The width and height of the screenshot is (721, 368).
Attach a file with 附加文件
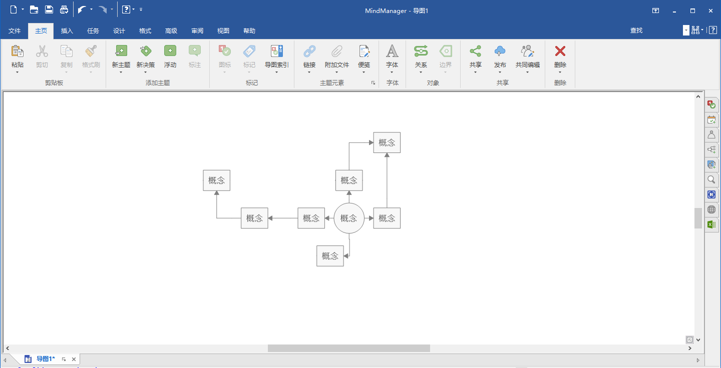pos(336,56)
